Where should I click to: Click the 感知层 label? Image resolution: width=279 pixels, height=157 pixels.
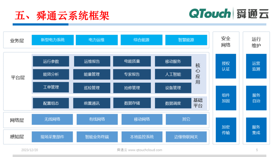17,137
